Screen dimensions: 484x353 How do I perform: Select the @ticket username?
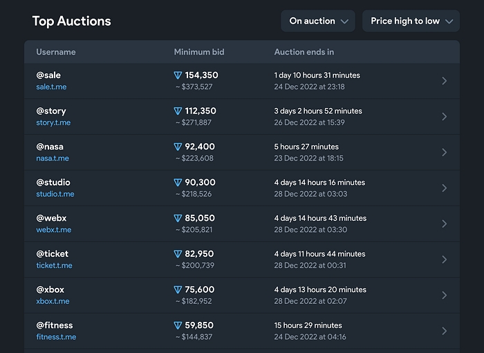(x=53, y=254)
